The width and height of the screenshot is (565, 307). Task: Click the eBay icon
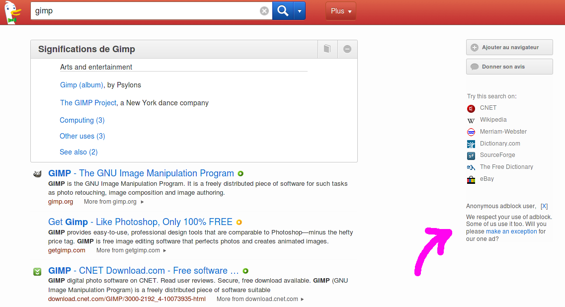pos(471,179)
